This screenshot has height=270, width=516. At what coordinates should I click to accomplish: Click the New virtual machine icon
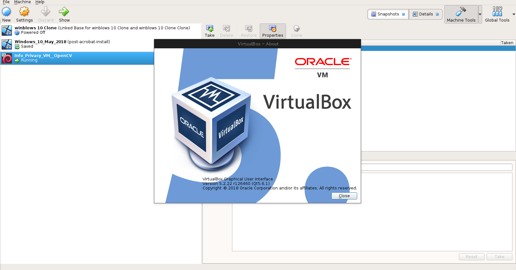[x=6, y=12]
